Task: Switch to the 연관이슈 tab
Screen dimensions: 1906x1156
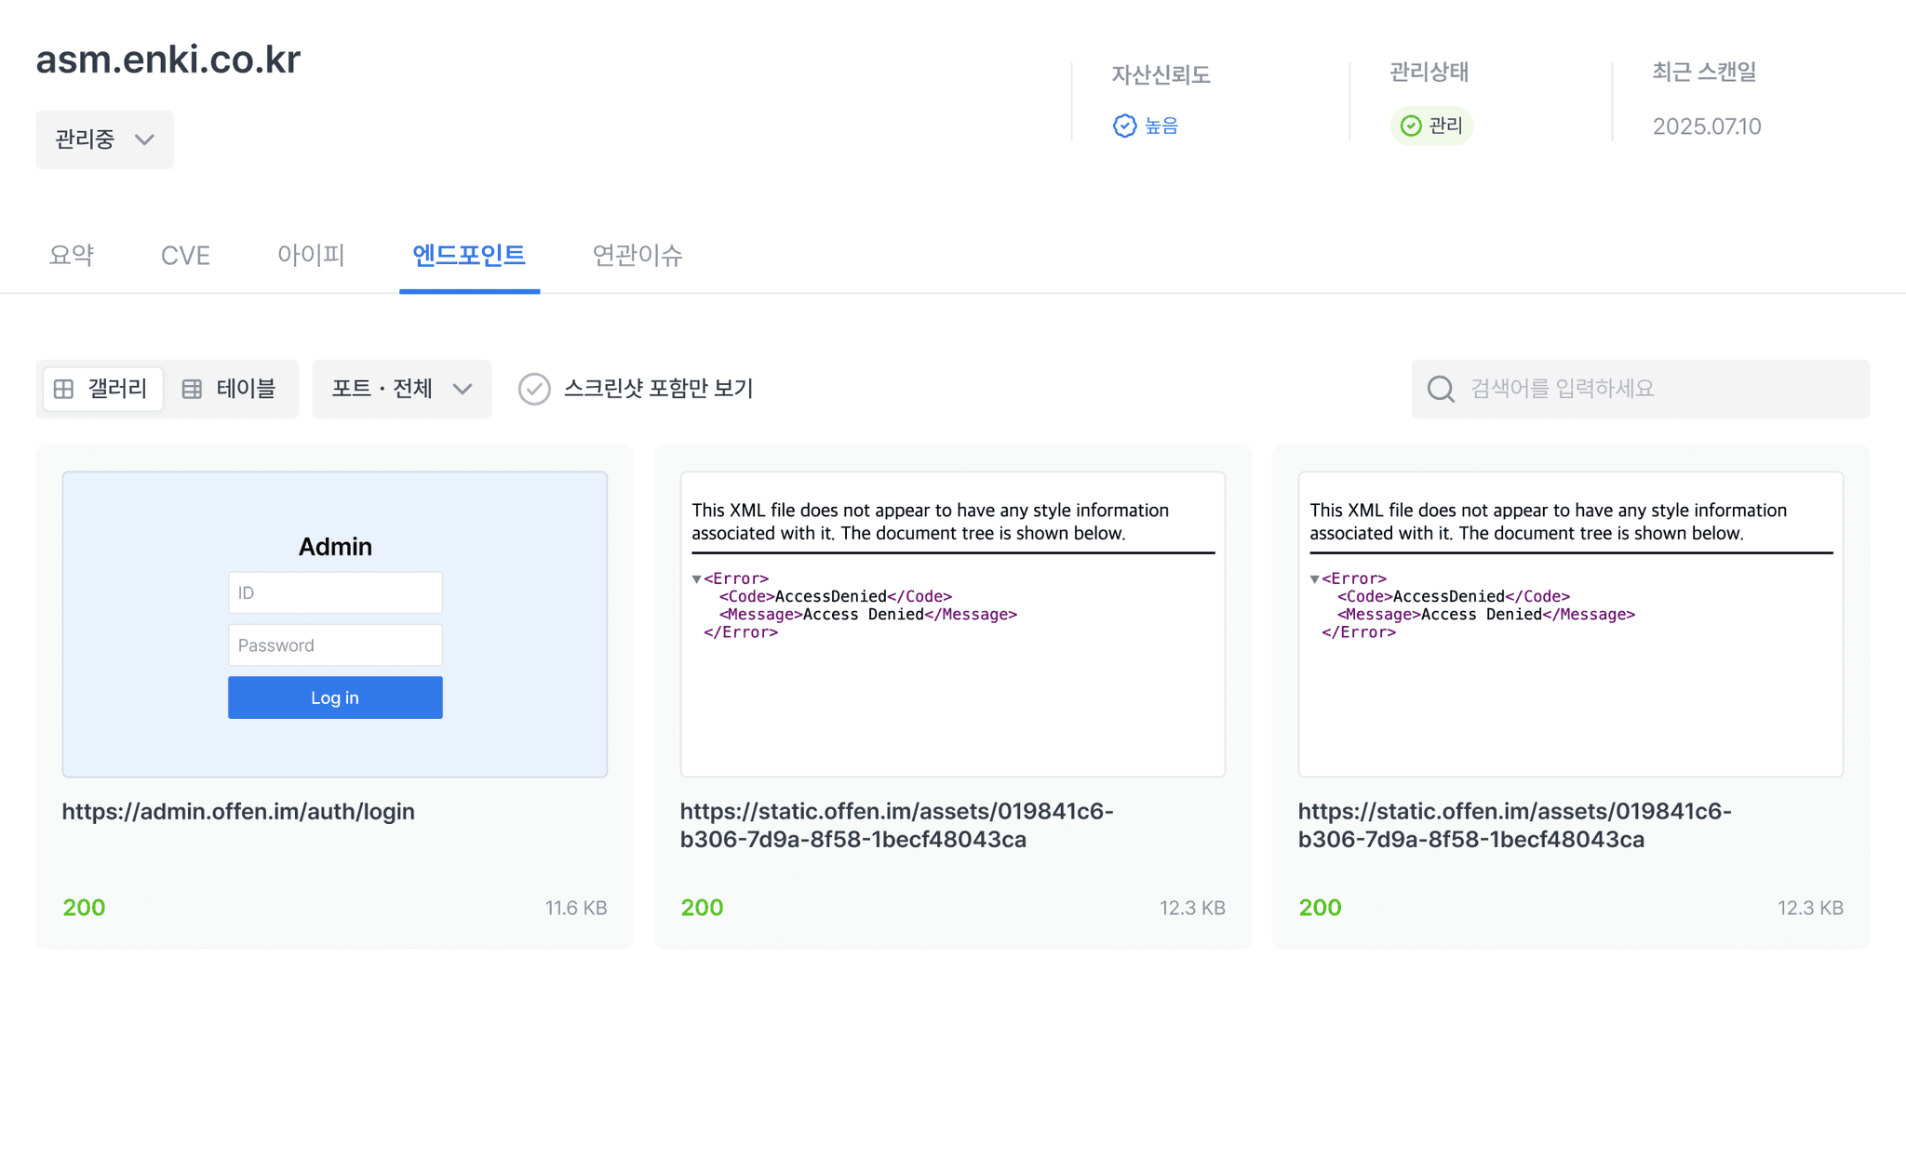Action: (x=637, y=256)
